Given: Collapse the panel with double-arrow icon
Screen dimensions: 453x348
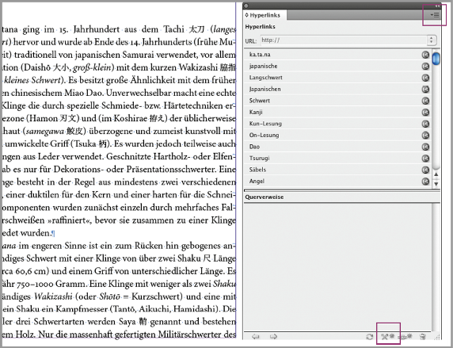Looking at the screenshot, I should click(438, 6).
